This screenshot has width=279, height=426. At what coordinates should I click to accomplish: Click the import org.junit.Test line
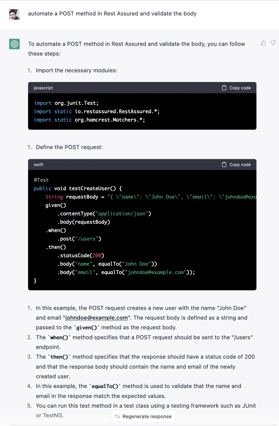click(x=66, y=103)
